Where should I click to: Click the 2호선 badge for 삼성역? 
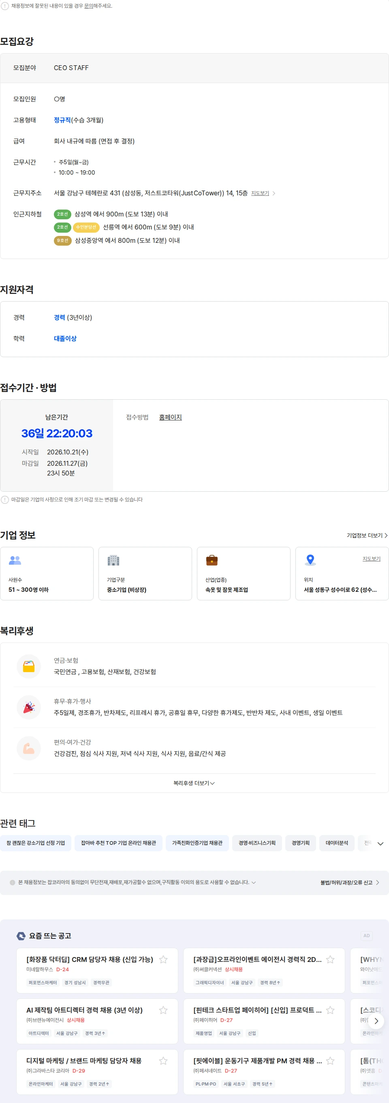coord(62,214)
